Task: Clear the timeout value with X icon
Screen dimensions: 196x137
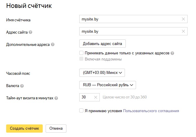Action: [x=95, y=97]
